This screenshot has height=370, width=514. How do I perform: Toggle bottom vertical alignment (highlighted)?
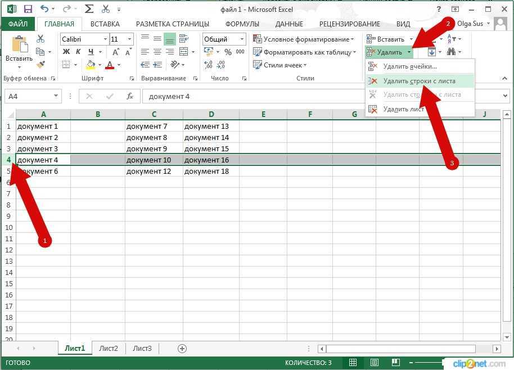(170, 39)
